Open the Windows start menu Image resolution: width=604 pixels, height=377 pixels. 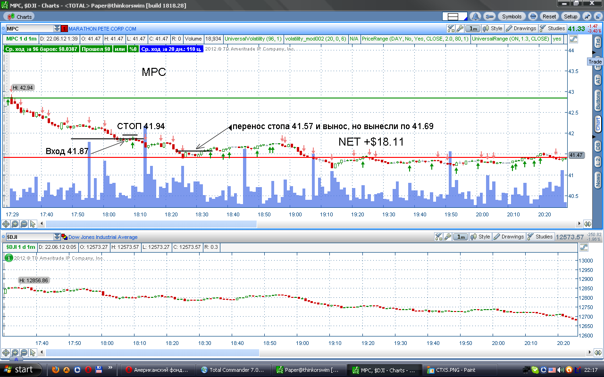point(21,369)
